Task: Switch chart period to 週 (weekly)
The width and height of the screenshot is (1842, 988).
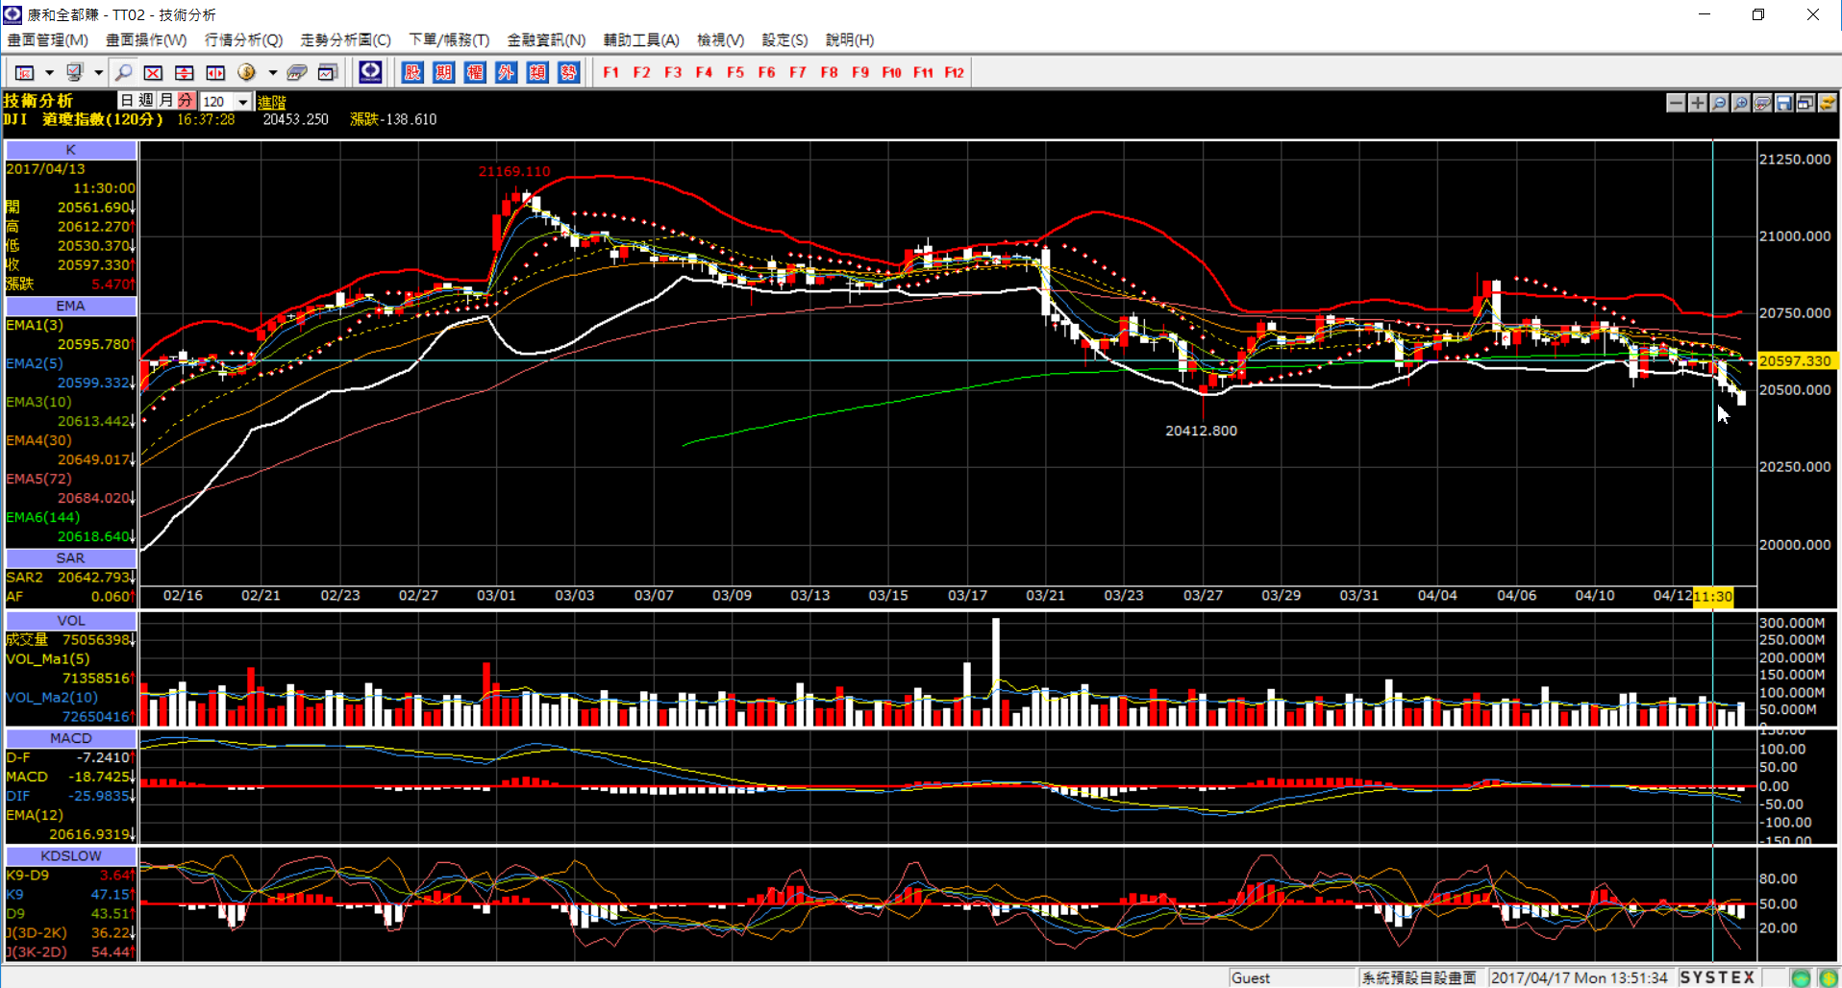Action: (146, 101)
